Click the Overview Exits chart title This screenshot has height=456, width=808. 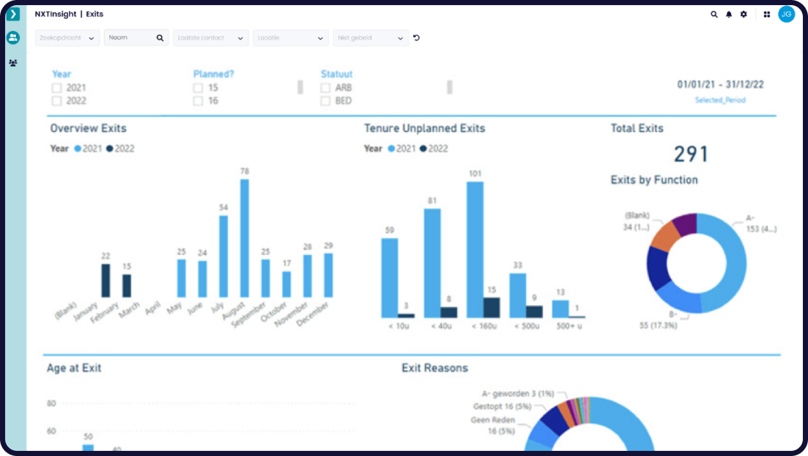pos(88,129)
